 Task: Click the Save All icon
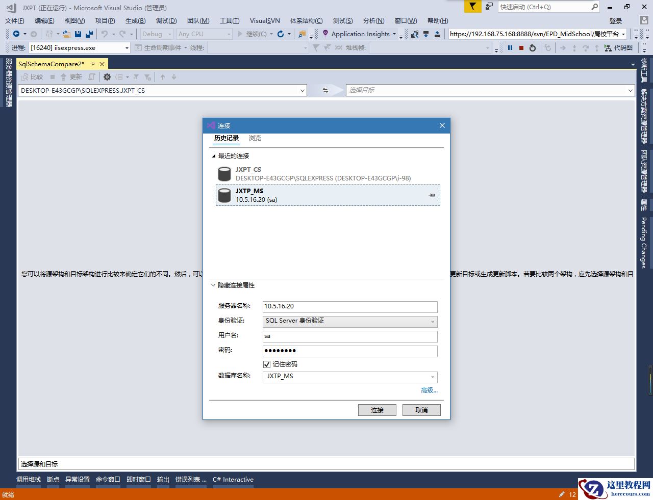[89, 34]
